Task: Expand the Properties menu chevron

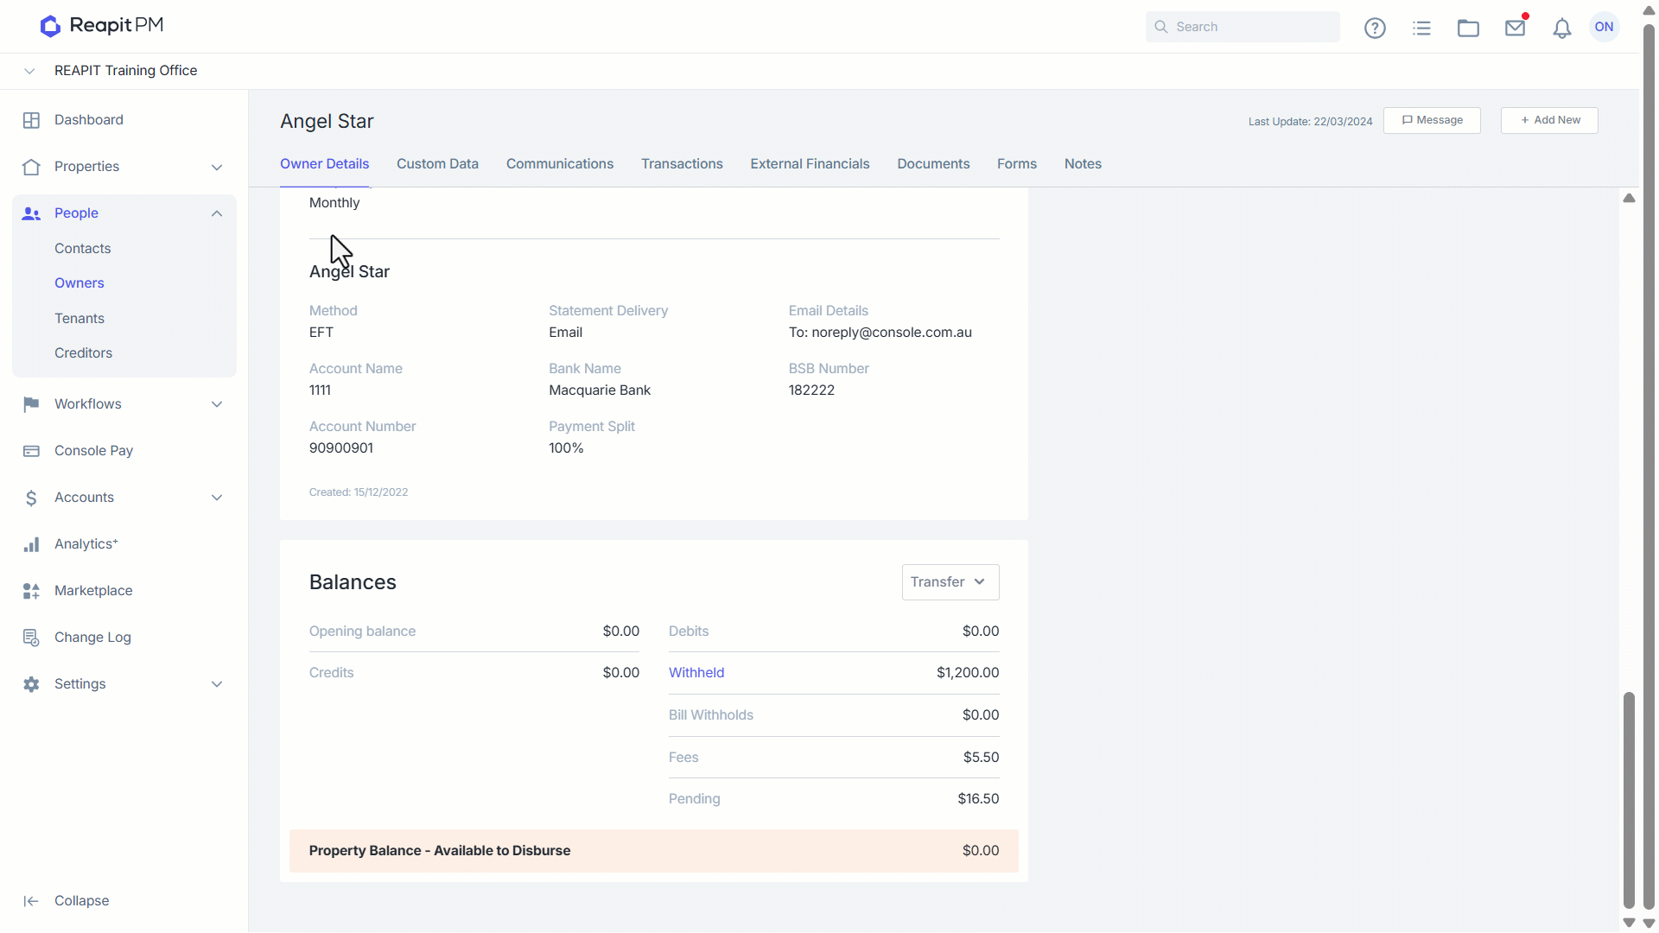Action: point(217,167)
